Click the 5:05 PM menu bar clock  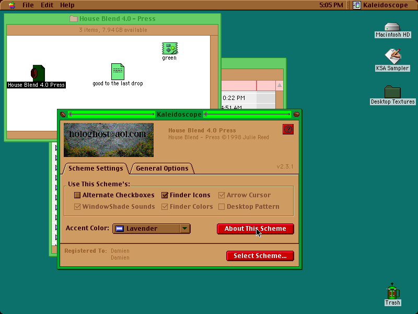tap(331, 5)
